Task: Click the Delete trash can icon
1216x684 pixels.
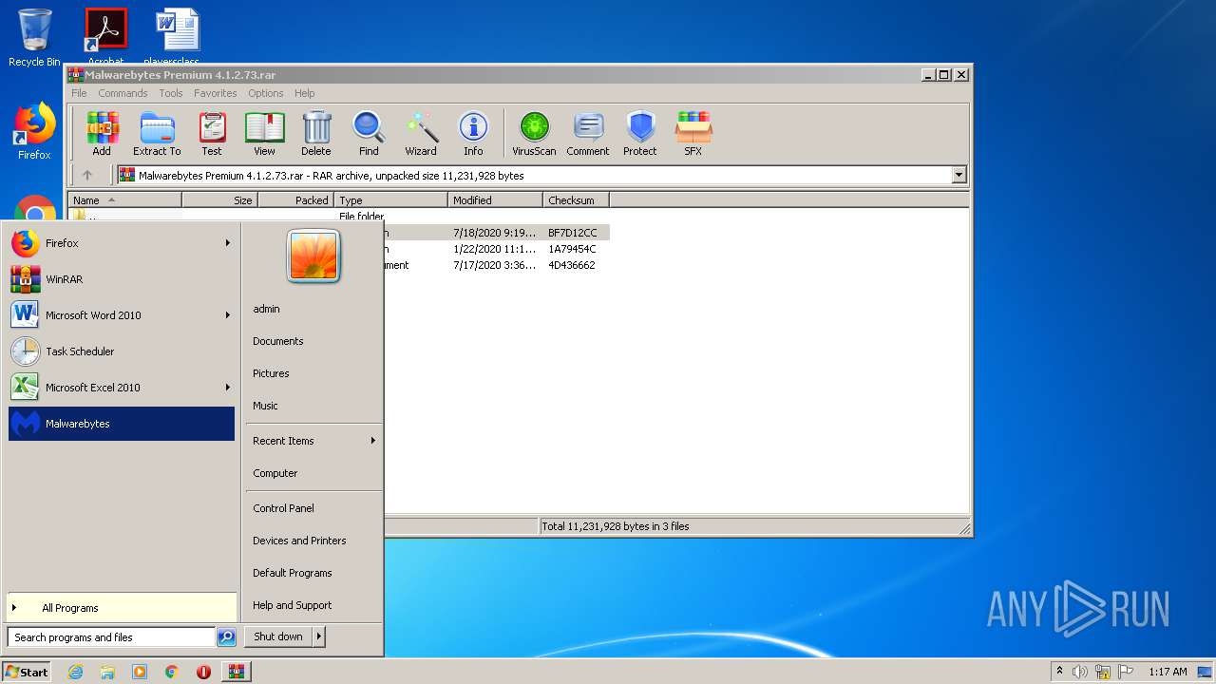Action: pyautogui.click(x=316, y=133)
